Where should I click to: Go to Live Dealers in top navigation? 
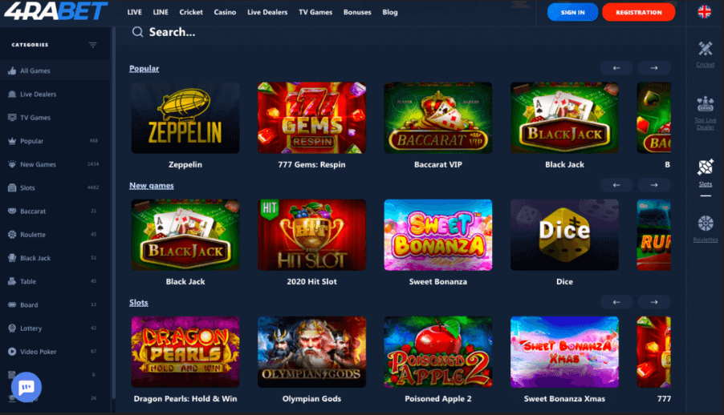tap(267, 13)
